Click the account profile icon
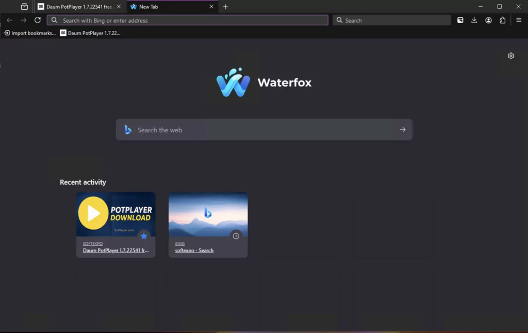Viewport: 528px width, 333px height. tap(488, 20)
